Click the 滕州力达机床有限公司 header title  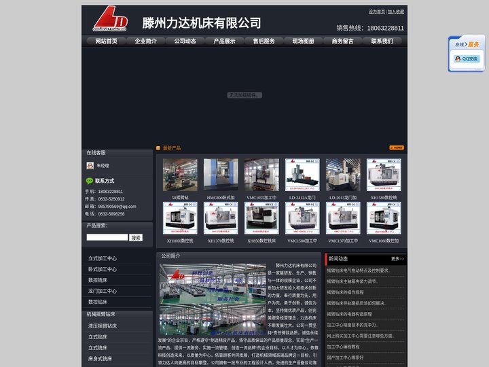[x=202, y=23]
